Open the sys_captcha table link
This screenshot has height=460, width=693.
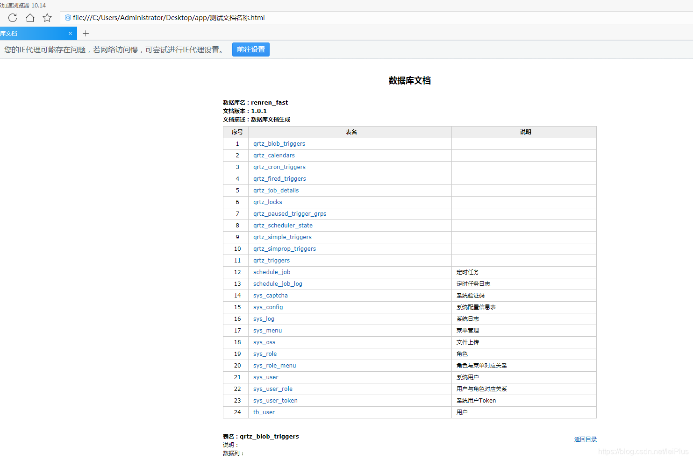click(x=271, y=296)
